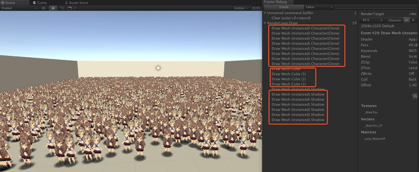Click the RenderTarget label
419x172 pixels.
click(x=373, y=14)
